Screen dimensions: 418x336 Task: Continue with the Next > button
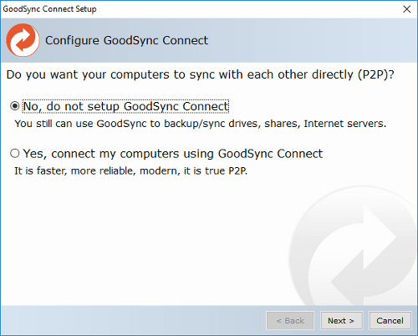[x=341, y=321]
